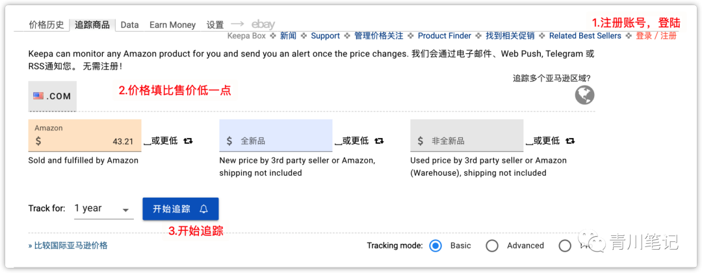This screenshot has height=273, width=702.
Task: Go to the 设置 tab
Action: tap(215, 25)
